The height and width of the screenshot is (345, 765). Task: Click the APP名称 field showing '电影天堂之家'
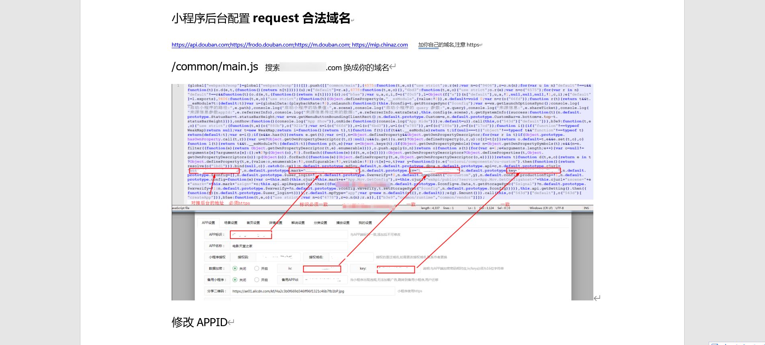[289, 246]
